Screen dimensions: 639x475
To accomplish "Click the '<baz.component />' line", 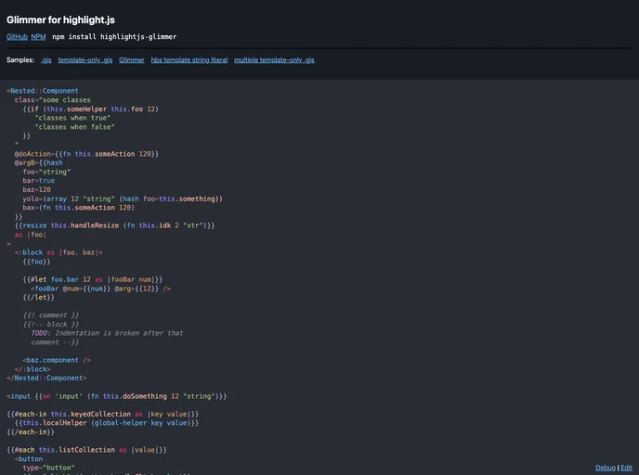I will coord(57,360).
